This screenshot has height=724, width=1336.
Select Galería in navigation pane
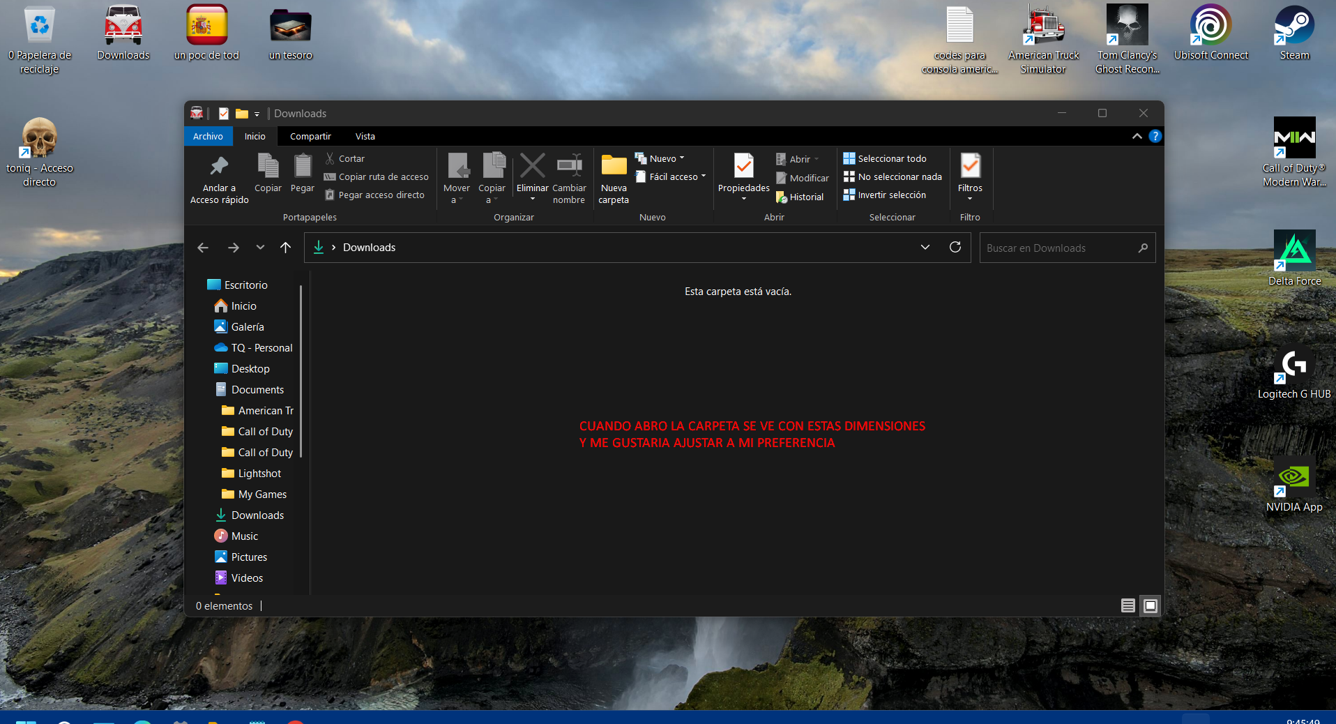coord(239,327)
